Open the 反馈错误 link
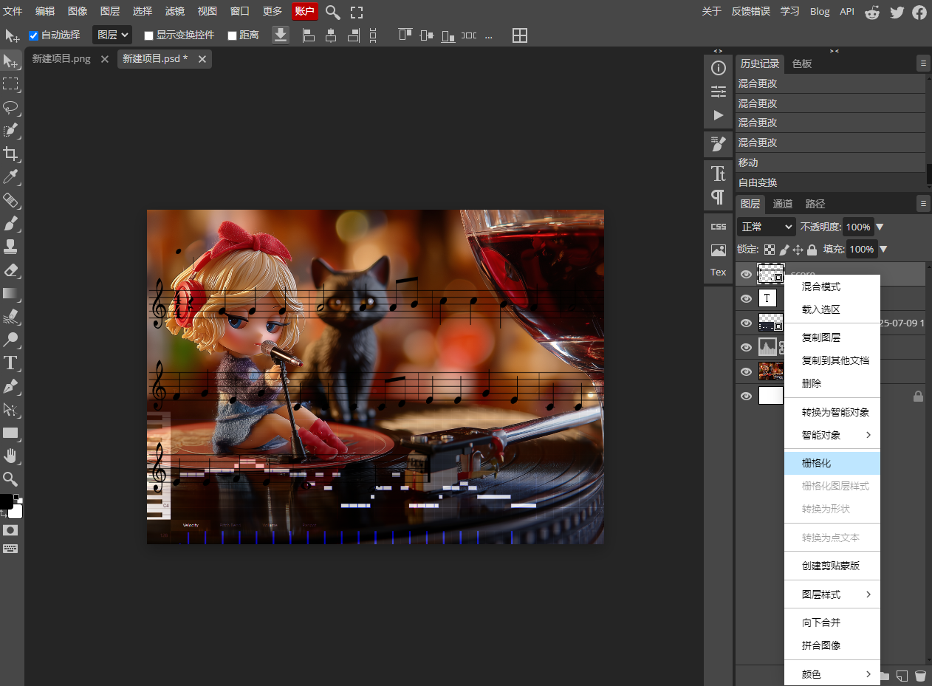This screenshot has height=686, width=932. pos(750,12)
